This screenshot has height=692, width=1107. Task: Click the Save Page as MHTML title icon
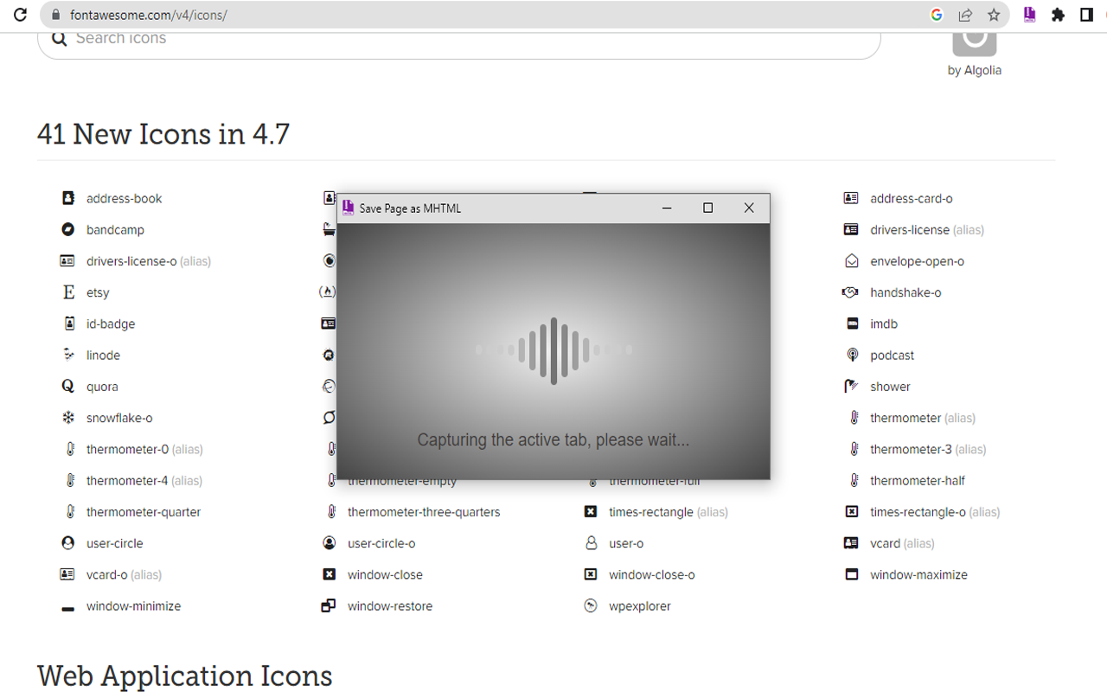coord(348,208)
